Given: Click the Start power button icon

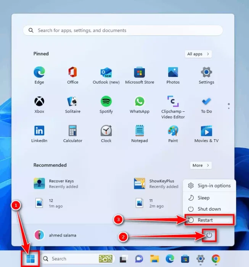Looking at the screenshot, I should click(x=209, y=235).
